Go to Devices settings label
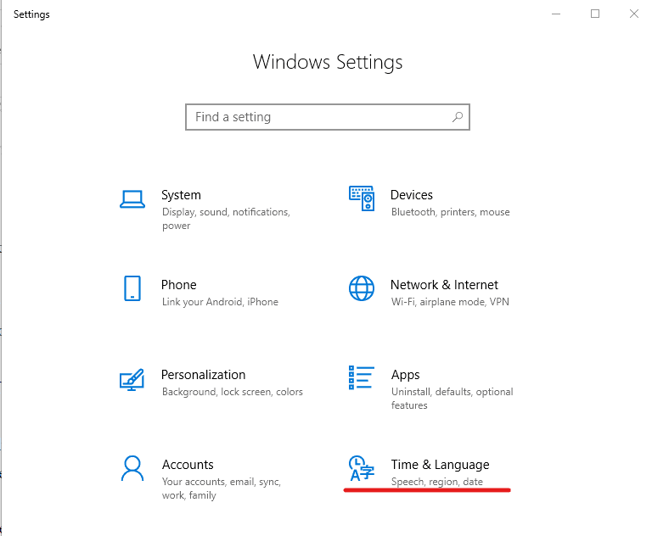The width and height of the screenshot is (652, 536). 412,195
